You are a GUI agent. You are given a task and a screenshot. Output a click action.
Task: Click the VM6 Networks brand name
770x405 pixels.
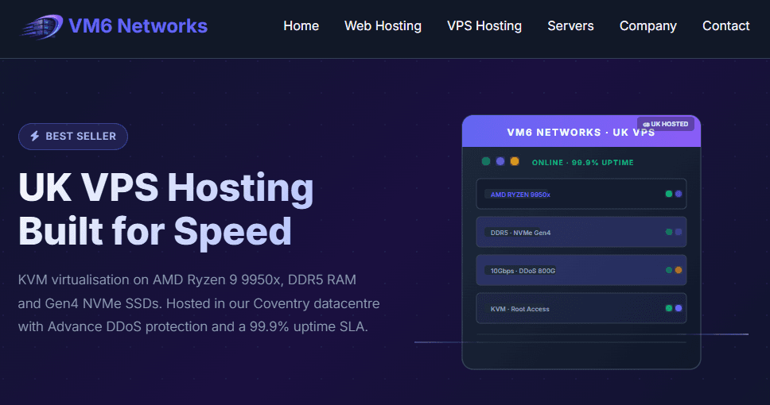coord(138,26)
